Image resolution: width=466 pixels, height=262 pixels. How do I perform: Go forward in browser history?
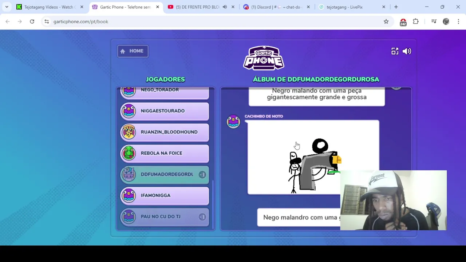[x=20, y=21]
